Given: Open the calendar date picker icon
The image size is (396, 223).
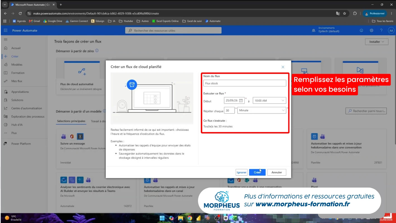Looking at the screenshot, I should coord(241,101).
